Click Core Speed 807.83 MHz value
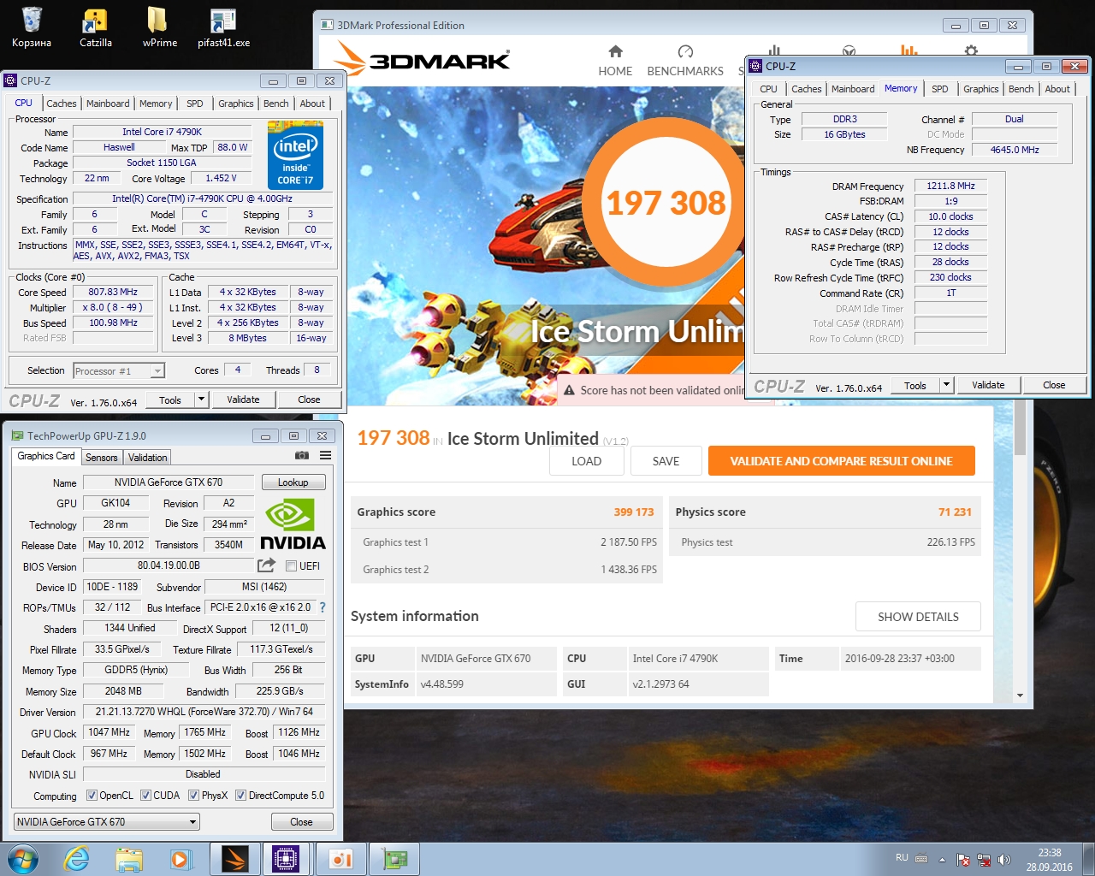Viewport: 1095px width, 876px height. 113,292
